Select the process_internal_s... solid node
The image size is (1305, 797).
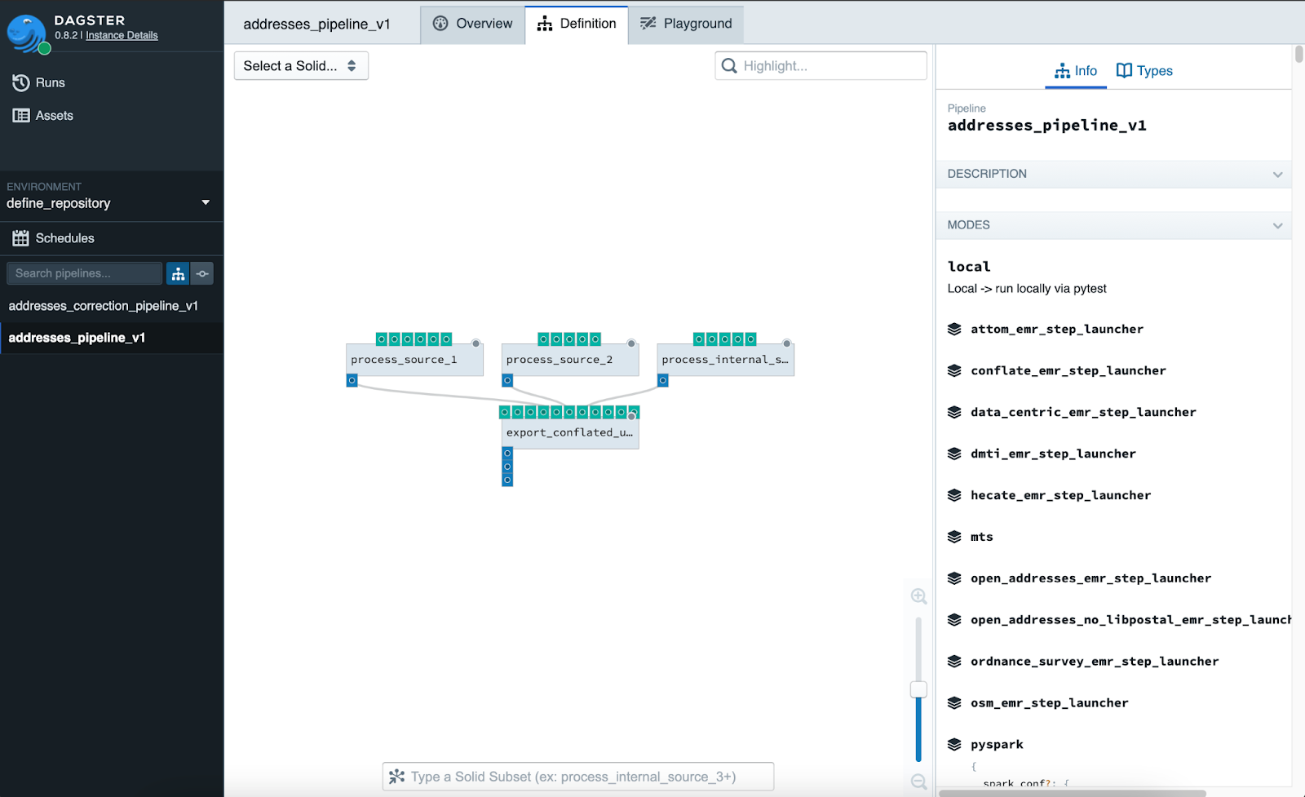[725, 360]
